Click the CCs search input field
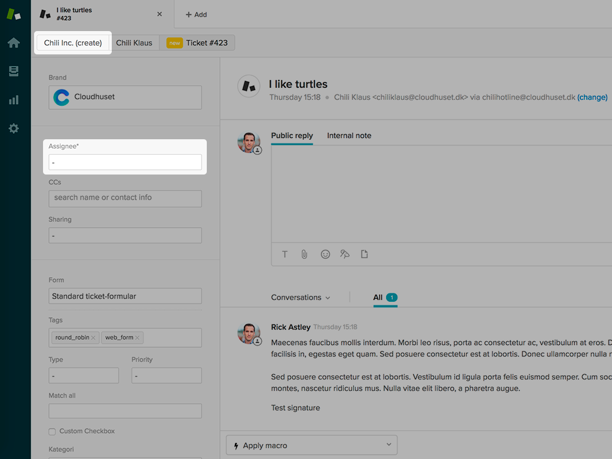Viewport: 612px width, 459px height. coord(125,198)
